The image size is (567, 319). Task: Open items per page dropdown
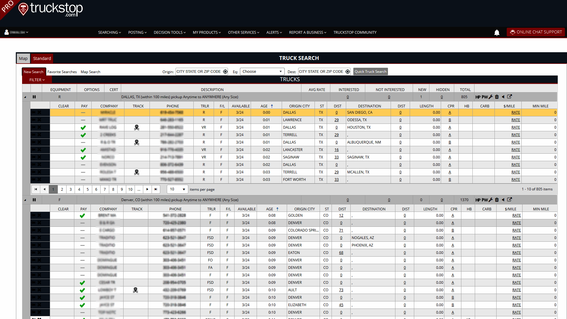pos(178,189)
